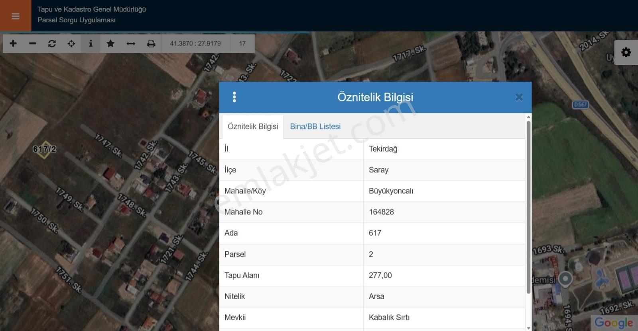This screenshot has height=331, width=638.
Task: Select the Mevkii value Kabalık Sırtı
Action: coord(444,317)
